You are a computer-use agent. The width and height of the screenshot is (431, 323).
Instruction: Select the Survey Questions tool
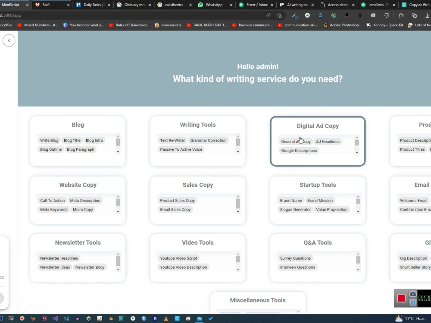296,258
